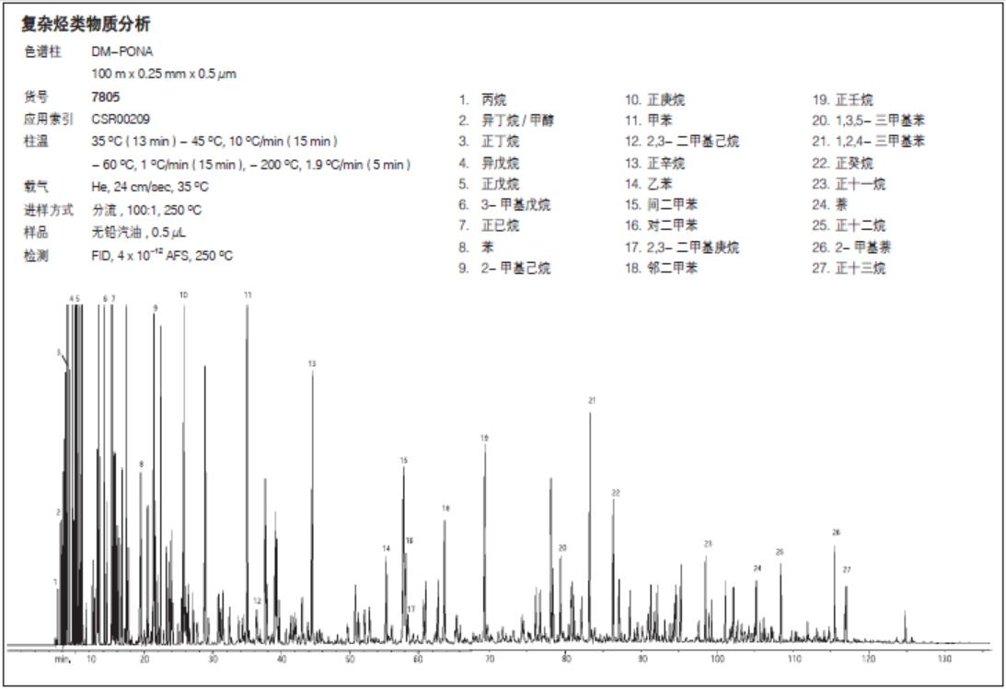Viewport: 1006px width, 689px height.
Task: Click legend entry 27. 正十三烷
Action: click(x=849, y=268)
